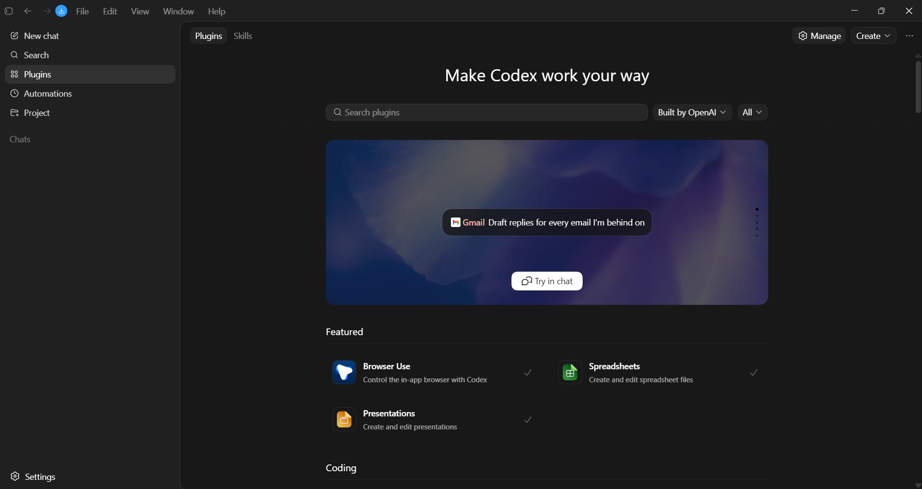The width and height of the screenshot is (922, 489).
Task: Click the vertical scrollbar thumb
Action: (x=918, y=87)
